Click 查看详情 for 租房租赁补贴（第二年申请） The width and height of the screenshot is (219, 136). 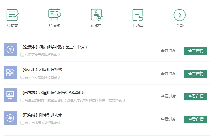195,51
